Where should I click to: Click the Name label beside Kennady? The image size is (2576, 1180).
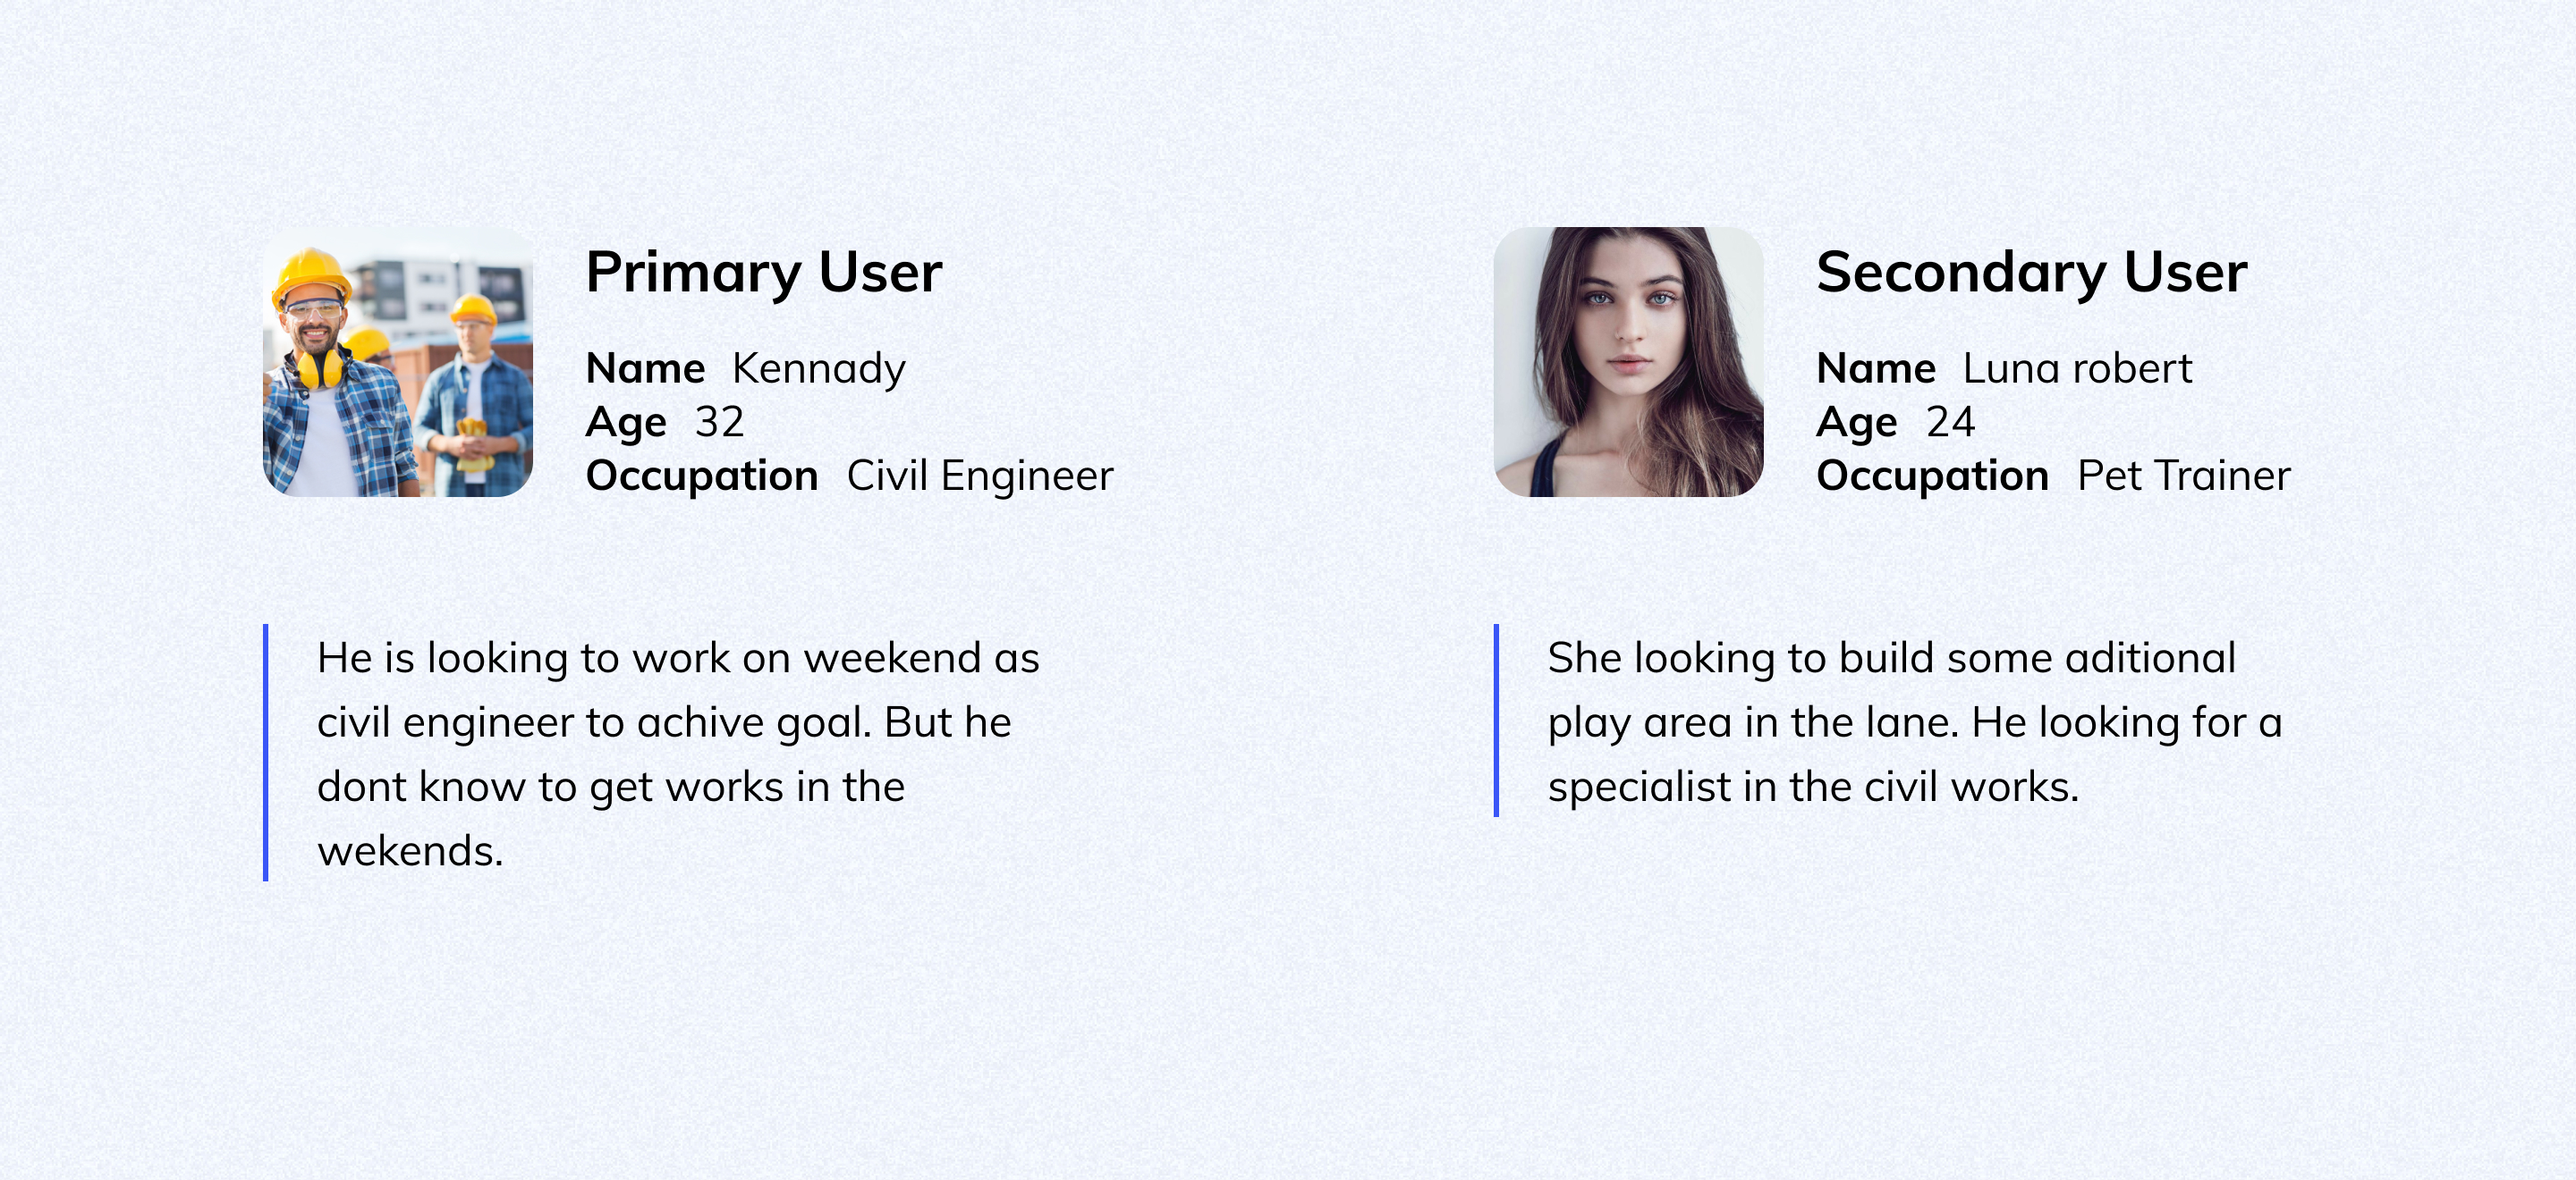pos(645,368)
